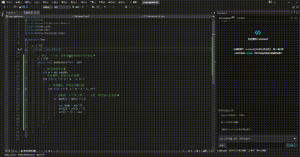Switch to the Program.cs tab
Image resolution: width=300 pixels, height=157 pixels.
11,13
